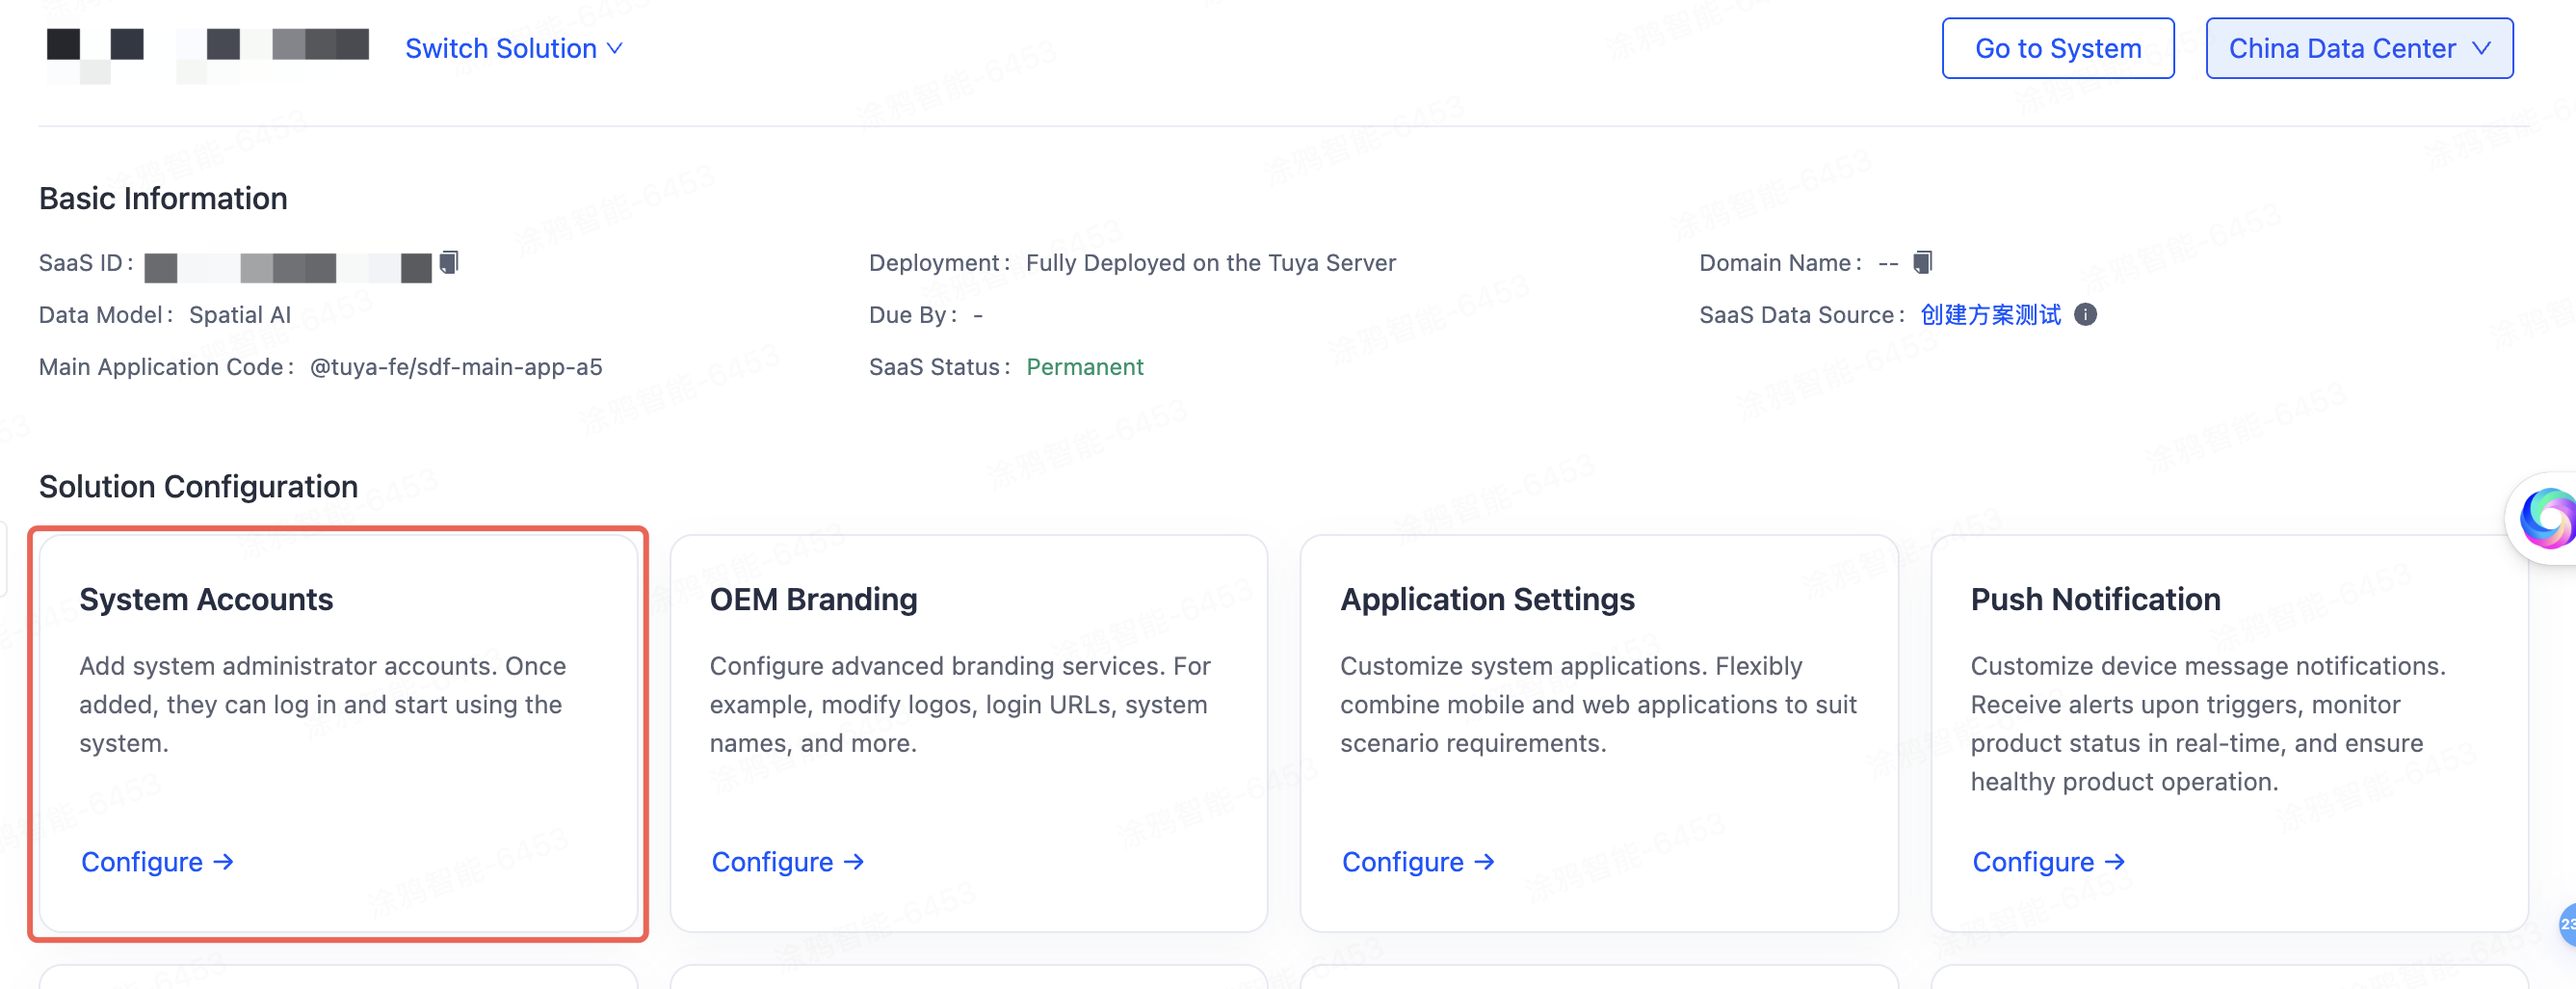2576x989 pixels.
Task: Click the green Permanent SaaS status
Action: coord(1084,366)
